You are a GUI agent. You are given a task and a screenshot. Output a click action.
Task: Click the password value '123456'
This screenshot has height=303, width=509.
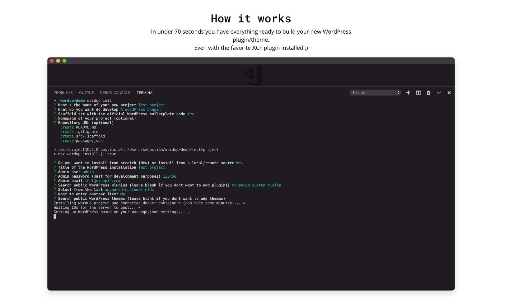(x=170, y=176)
